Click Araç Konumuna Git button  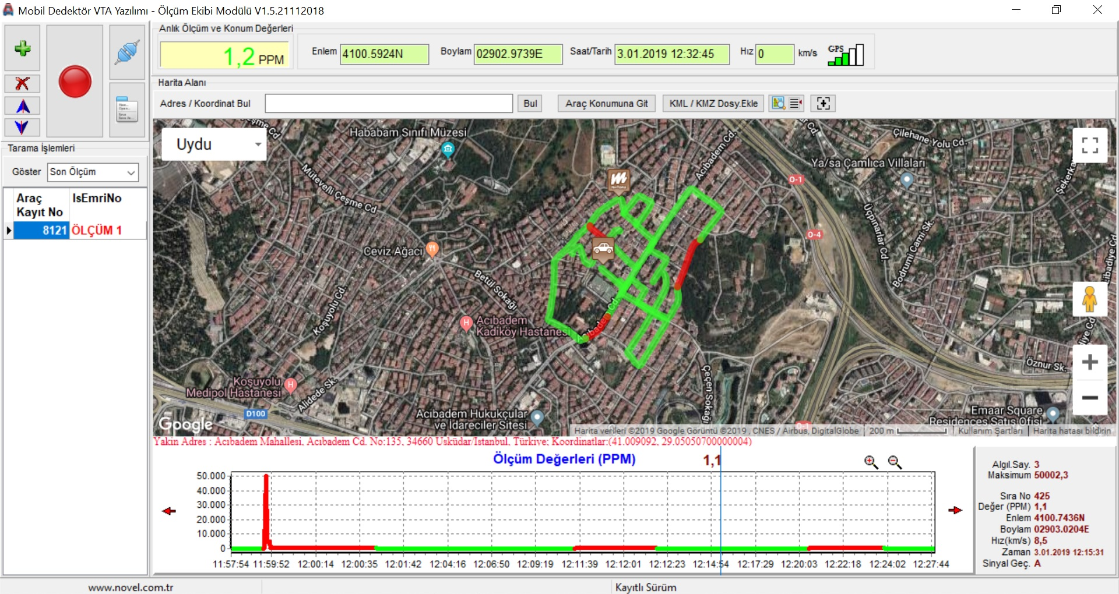(606, 103)
